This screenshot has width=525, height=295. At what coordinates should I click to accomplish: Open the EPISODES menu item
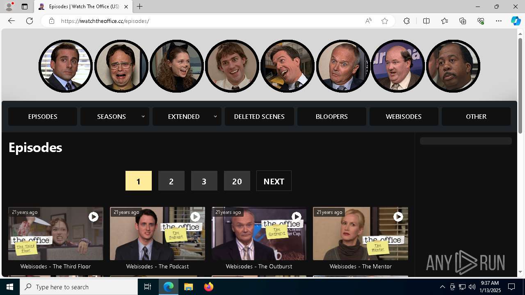coord(43,116)
